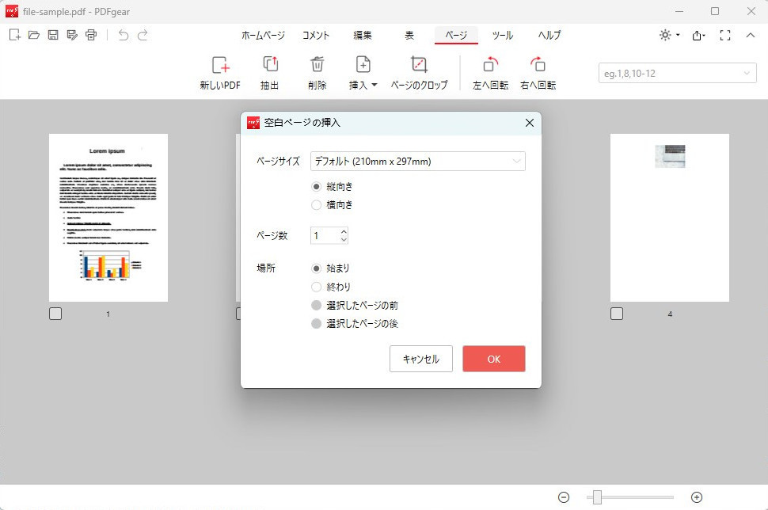Click the undo arrow icon

(x=123, y=35)
